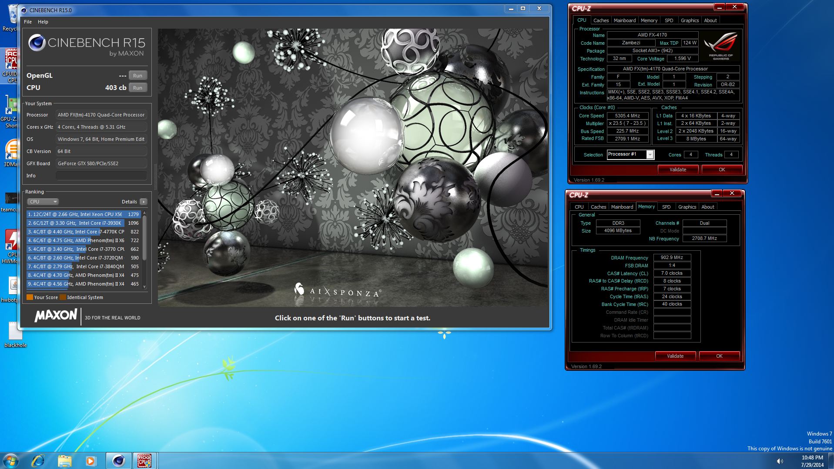Screen dimensions: 834x469
Task: Open hwbot desktop file icon
Action: tap(9, 289)
